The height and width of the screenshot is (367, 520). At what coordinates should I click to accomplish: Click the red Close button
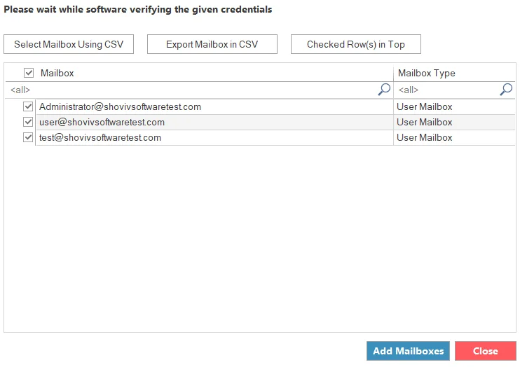(x=486, y=351)
